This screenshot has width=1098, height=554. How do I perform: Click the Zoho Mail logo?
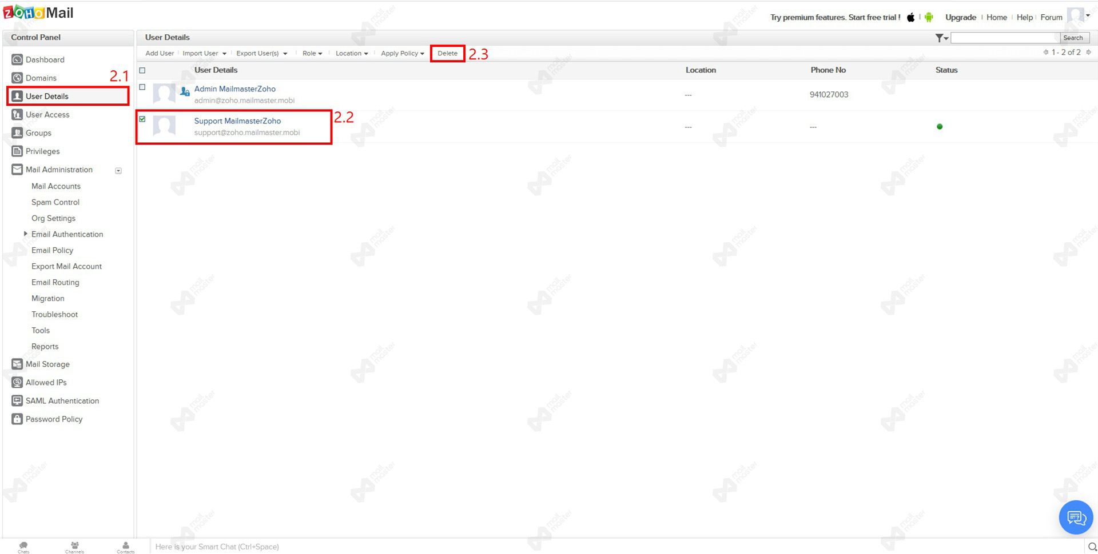[38, 13]
